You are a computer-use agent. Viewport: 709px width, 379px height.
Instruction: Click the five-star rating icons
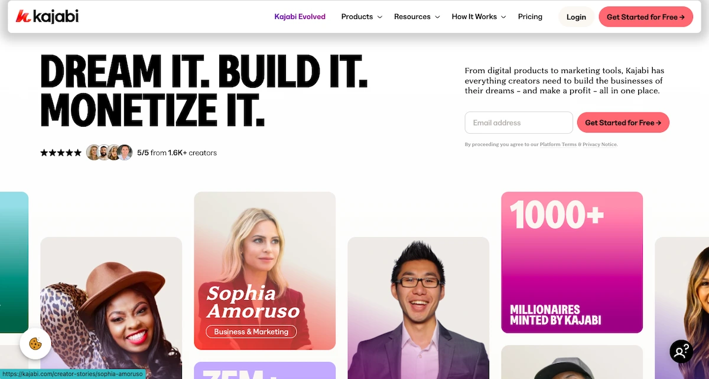tap(61, 153)
